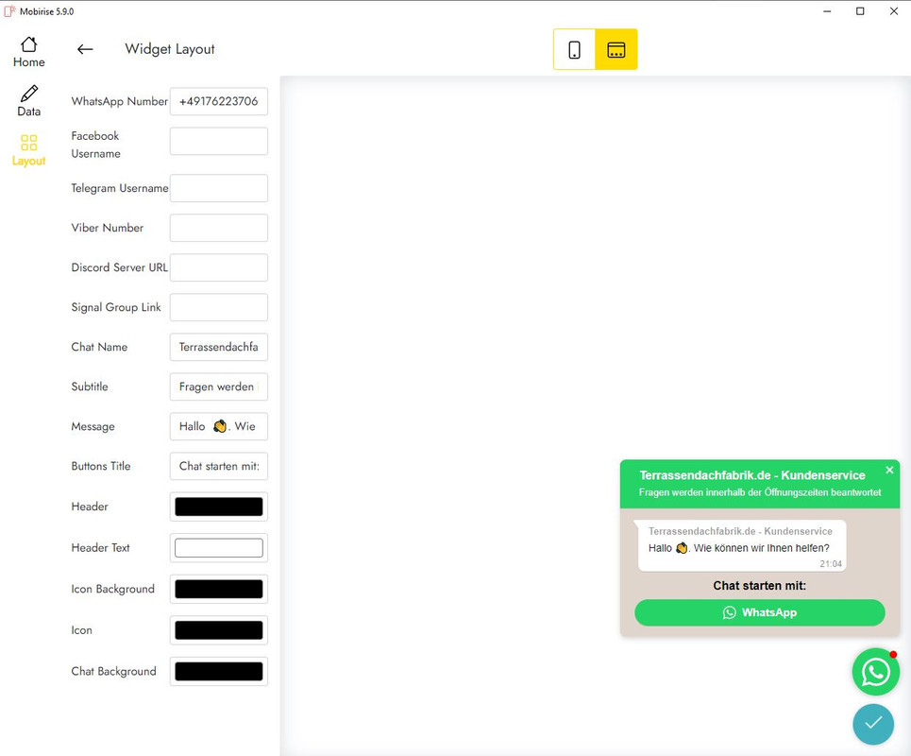This screenshot has width=911, height=756.
Task: Open the Header Text color swatch
Action: tap(218, 548)
